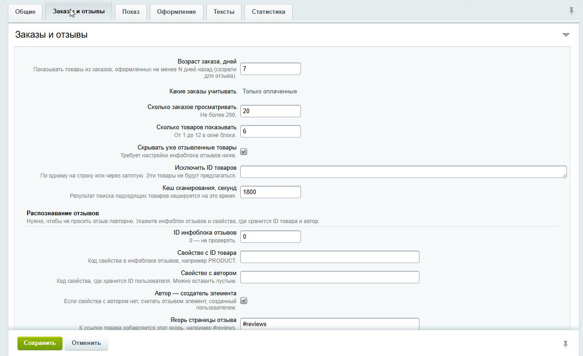This screenshot has height=356, width=583.
Task: Click the Сколько товаров показывать field
Action: [271, 131]
